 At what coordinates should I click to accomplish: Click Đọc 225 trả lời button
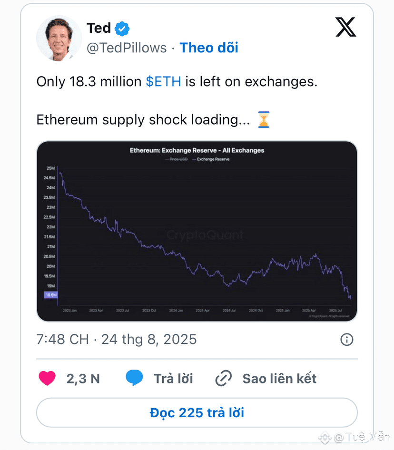(197, 413)
